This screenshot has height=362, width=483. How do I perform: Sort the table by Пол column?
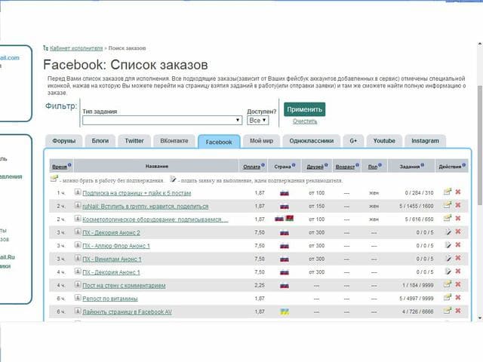point(373,167)
